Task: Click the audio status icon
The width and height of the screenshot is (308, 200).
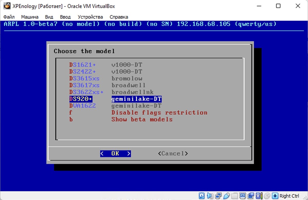Action: (210, 196)
